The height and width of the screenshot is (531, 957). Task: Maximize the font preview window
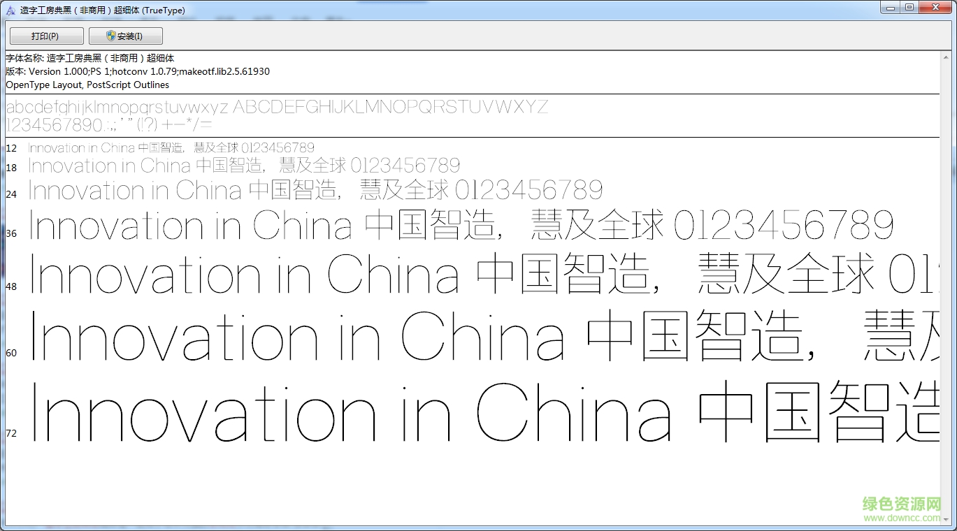(909, 8)
